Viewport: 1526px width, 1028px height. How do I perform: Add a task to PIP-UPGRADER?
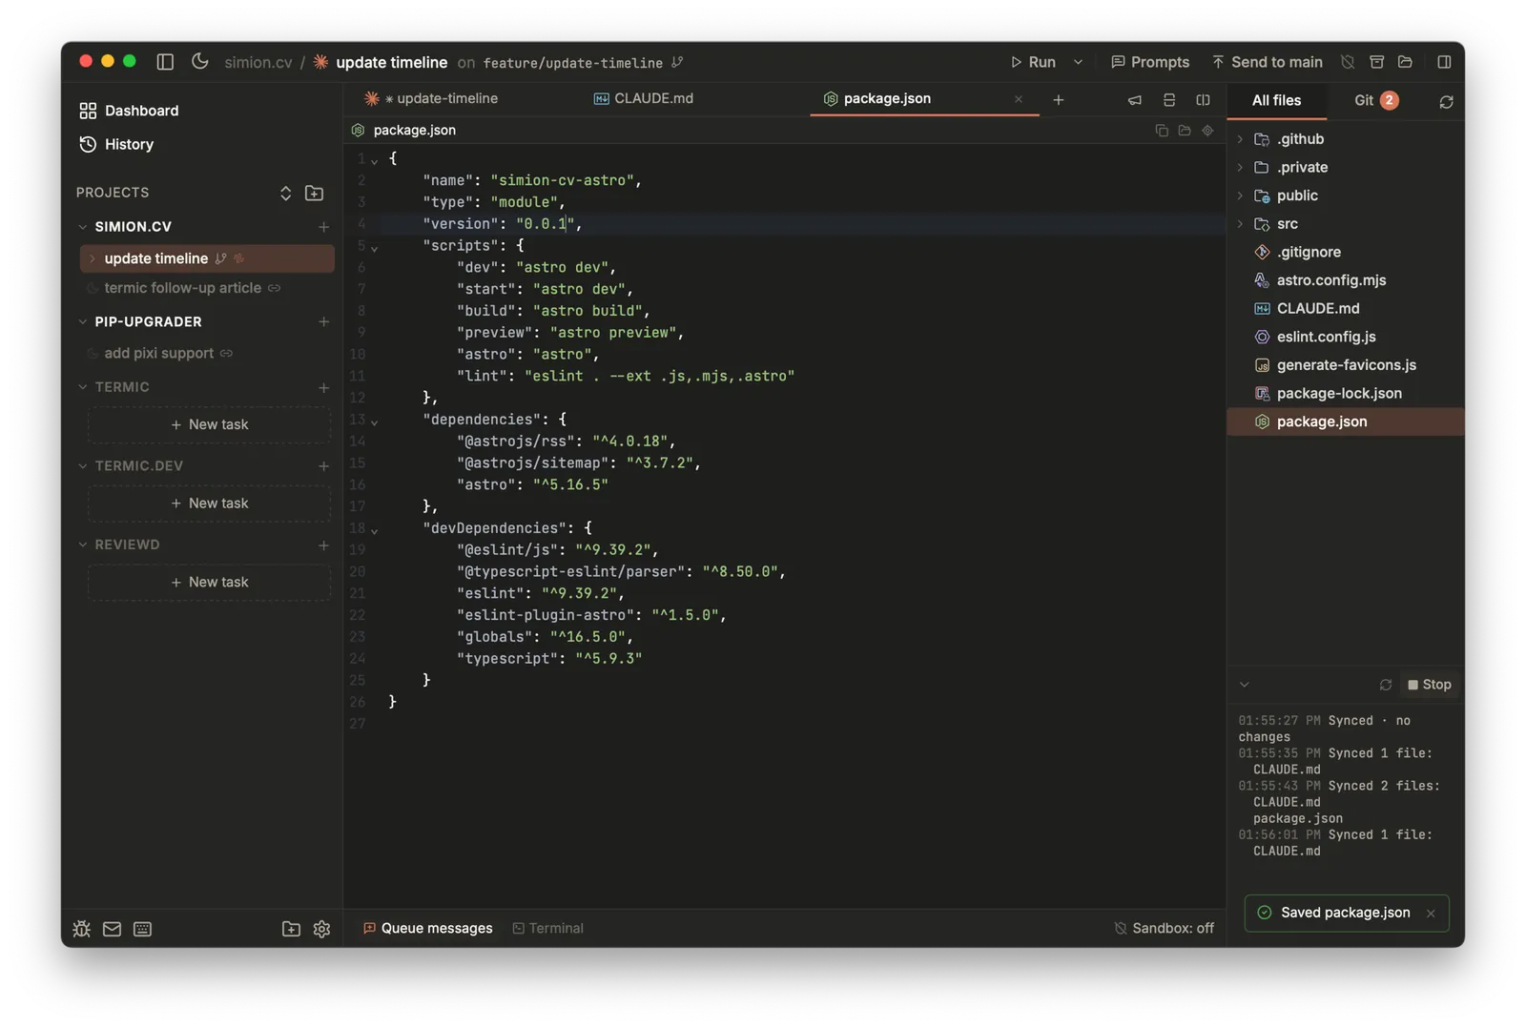pyautogui.click(x=323, y=322)
